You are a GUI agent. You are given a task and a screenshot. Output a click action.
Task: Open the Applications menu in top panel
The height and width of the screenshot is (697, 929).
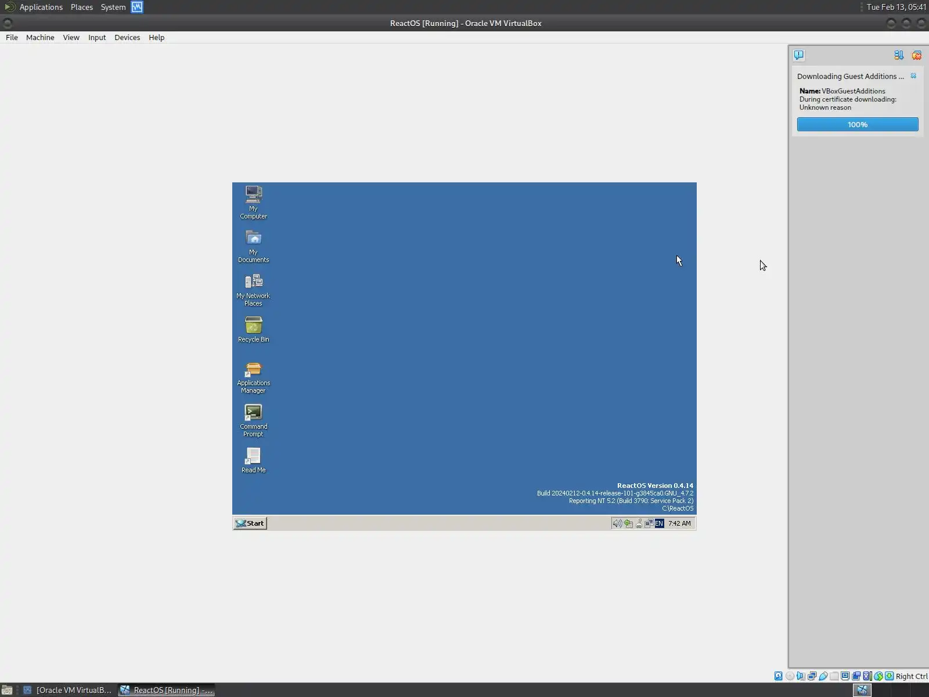pos(41,7)
